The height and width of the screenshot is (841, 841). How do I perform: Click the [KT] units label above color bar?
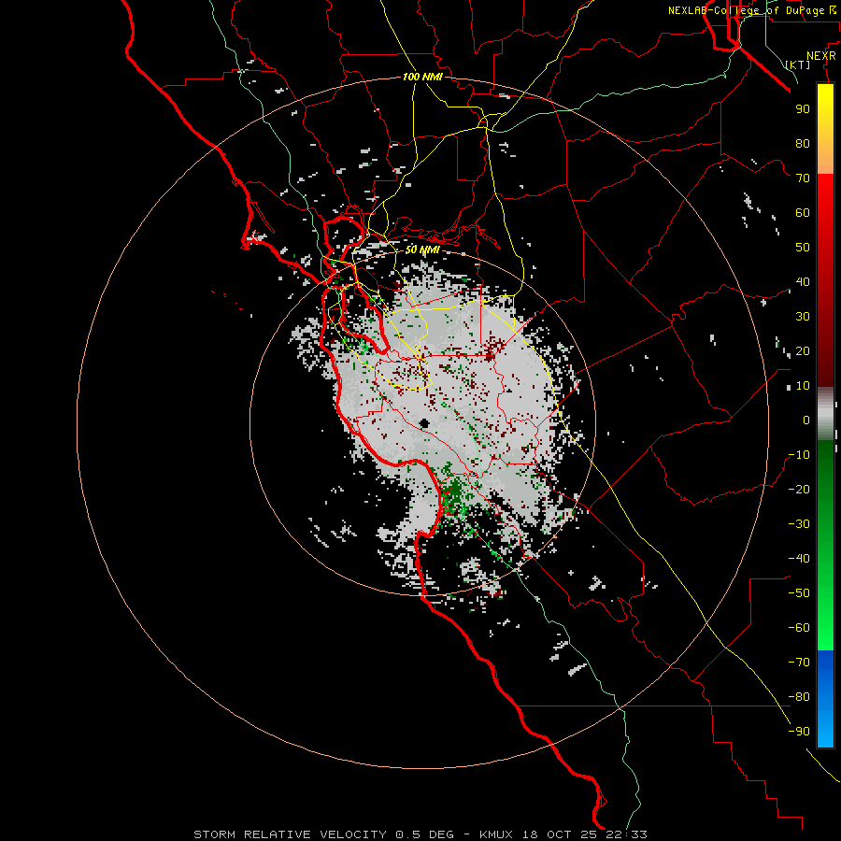798,64
